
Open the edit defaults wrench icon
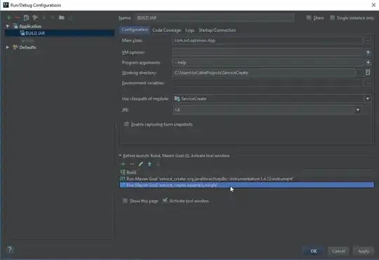pyautogui.click(x=35, y=18)
